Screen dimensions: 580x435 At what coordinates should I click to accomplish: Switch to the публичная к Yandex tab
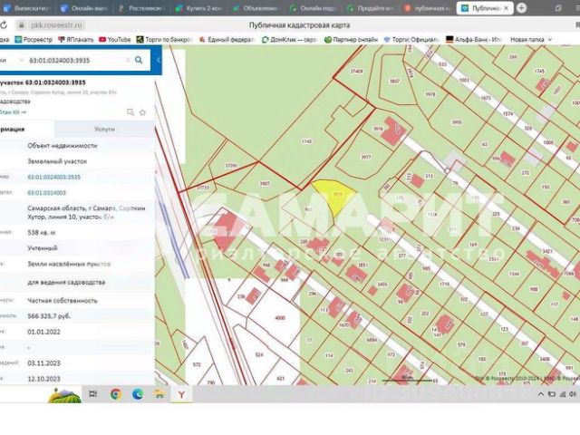(x=429, y=8)
